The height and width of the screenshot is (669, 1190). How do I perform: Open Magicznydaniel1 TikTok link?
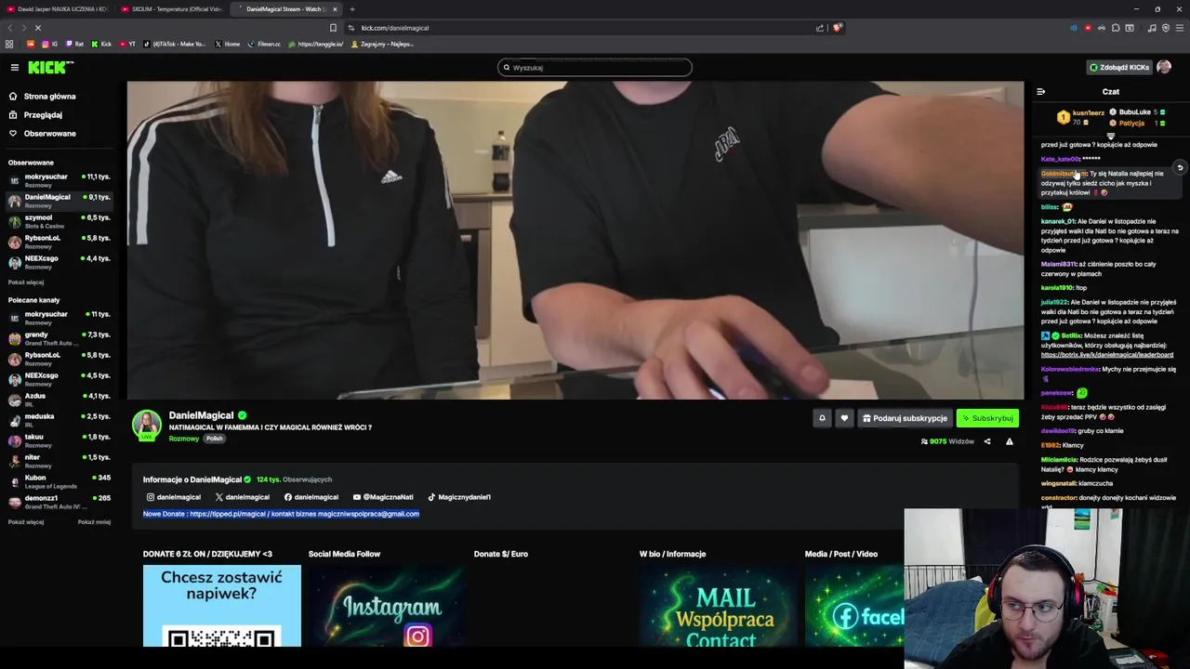(x=458, y=497)
